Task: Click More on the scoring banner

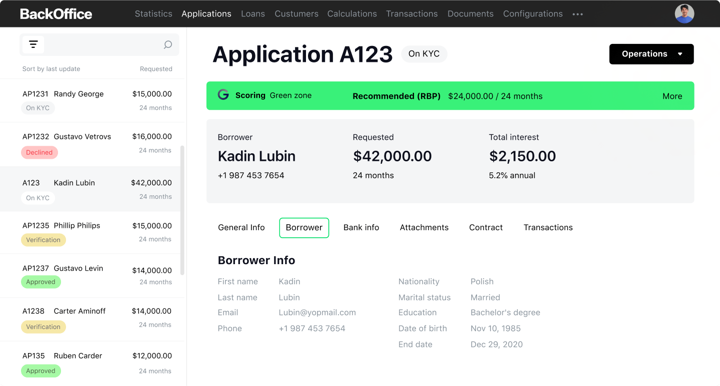Action: click(x=672, y=95)
